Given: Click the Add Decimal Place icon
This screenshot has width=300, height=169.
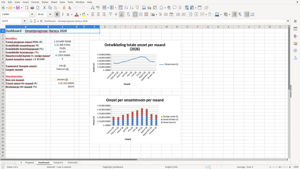Looking at the screenshot, I should pyautogui.click(x=178, y=15).
